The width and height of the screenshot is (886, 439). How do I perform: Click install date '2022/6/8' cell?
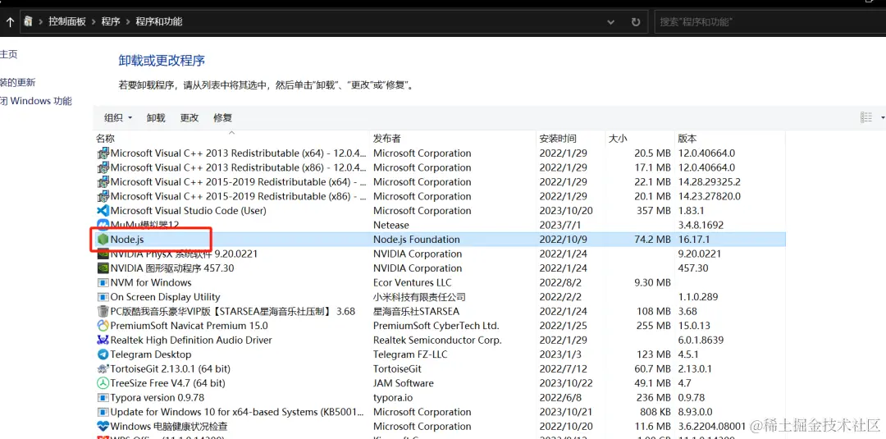pyautogui.click(x=559, y=398)
